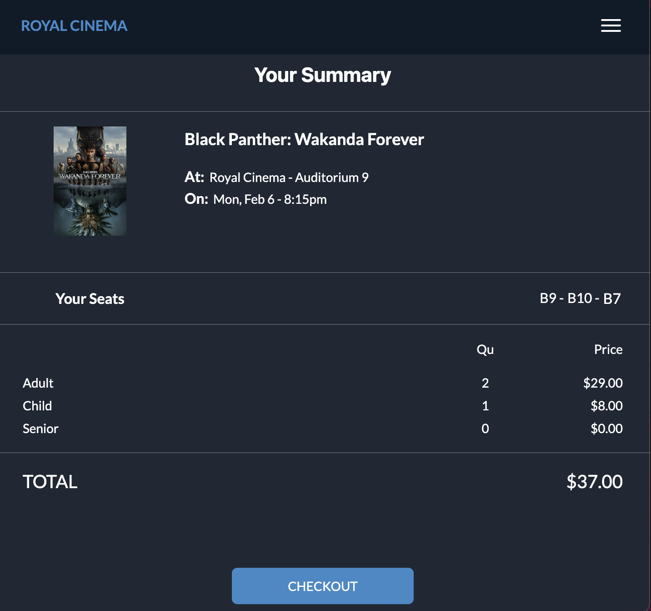Screen dimensions: 651x611
Task: Select the Child ticket row
Action: point(37,406)
